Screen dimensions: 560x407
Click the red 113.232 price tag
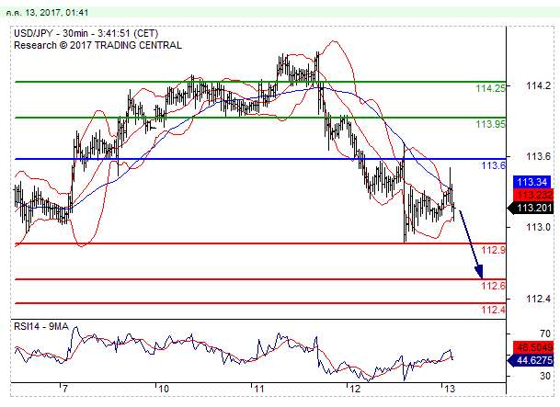click(x=532, y=195)
